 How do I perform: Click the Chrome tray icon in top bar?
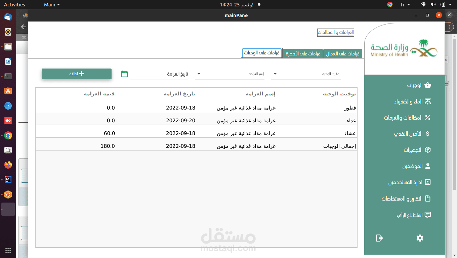click(390, 4)
